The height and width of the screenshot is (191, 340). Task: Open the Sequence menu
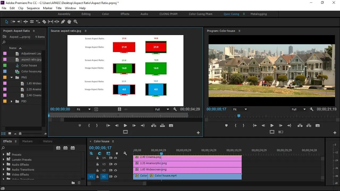point(33,8)
